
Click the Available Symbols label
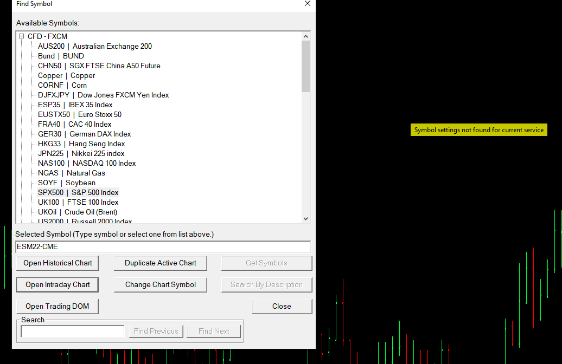click(48, 23)
